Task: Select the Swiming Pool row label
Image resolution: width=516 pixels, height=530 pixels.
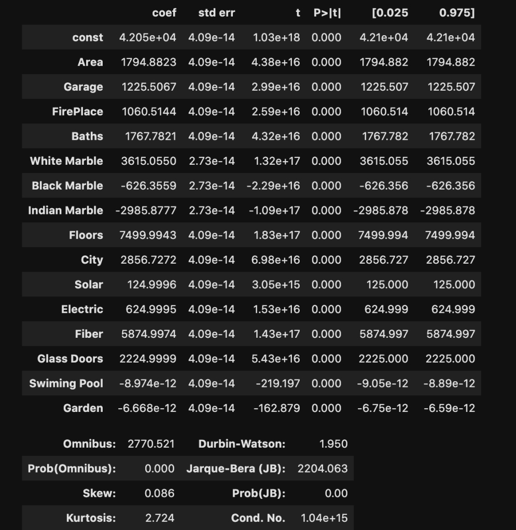Action: coord(66,383)
